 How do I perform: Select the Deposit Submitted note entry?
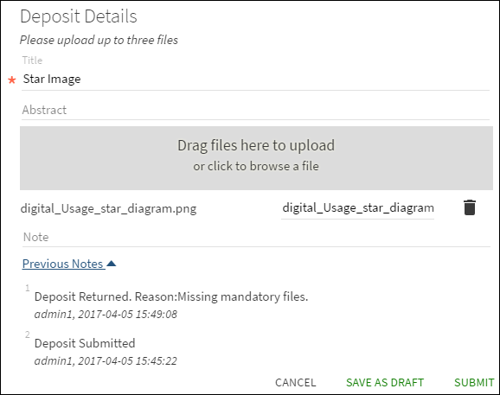[x=85, y=343]
